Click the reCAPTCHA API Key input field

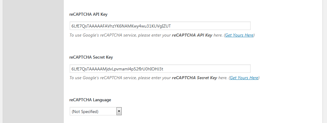click(x=160, y=26)
